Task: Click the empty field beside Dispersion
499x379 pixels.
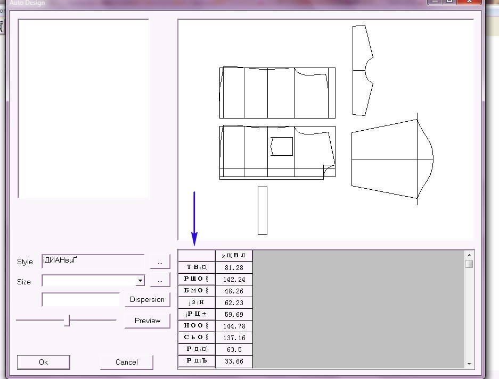Action: [x=81, y=300]
